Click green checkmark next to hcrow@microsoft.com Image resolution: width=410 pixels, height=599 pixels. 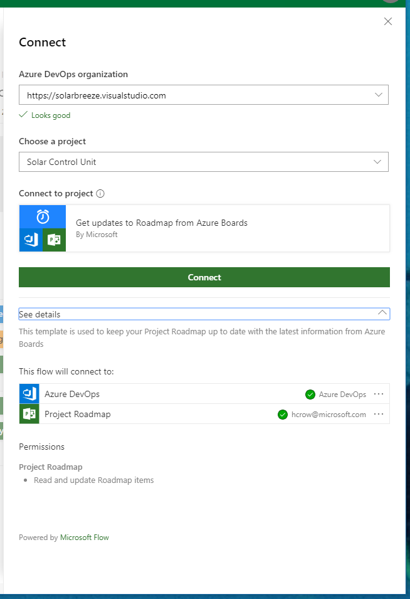(283, 415)
